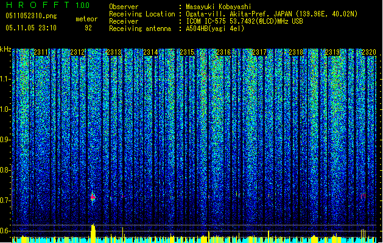
Task: Click the 2318 time marker
Action: [x=296, y=52]
